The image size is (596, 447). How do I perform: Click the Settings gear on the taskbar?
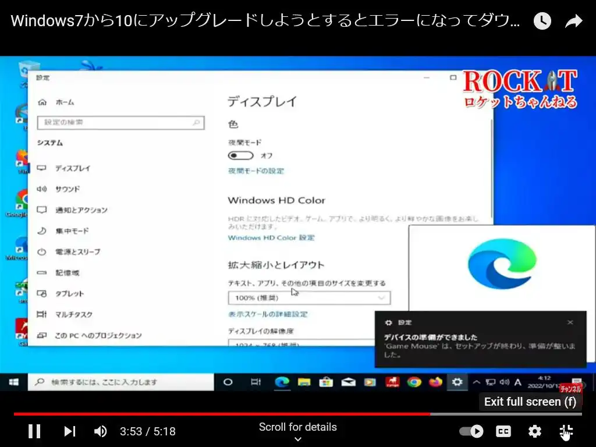(457, 382)
